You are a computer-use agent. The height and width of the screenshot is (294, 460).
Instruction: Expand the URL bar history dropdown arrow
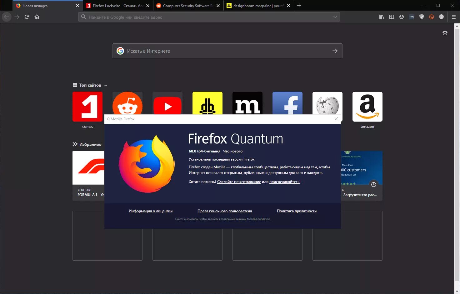click(x=335, y=17)
